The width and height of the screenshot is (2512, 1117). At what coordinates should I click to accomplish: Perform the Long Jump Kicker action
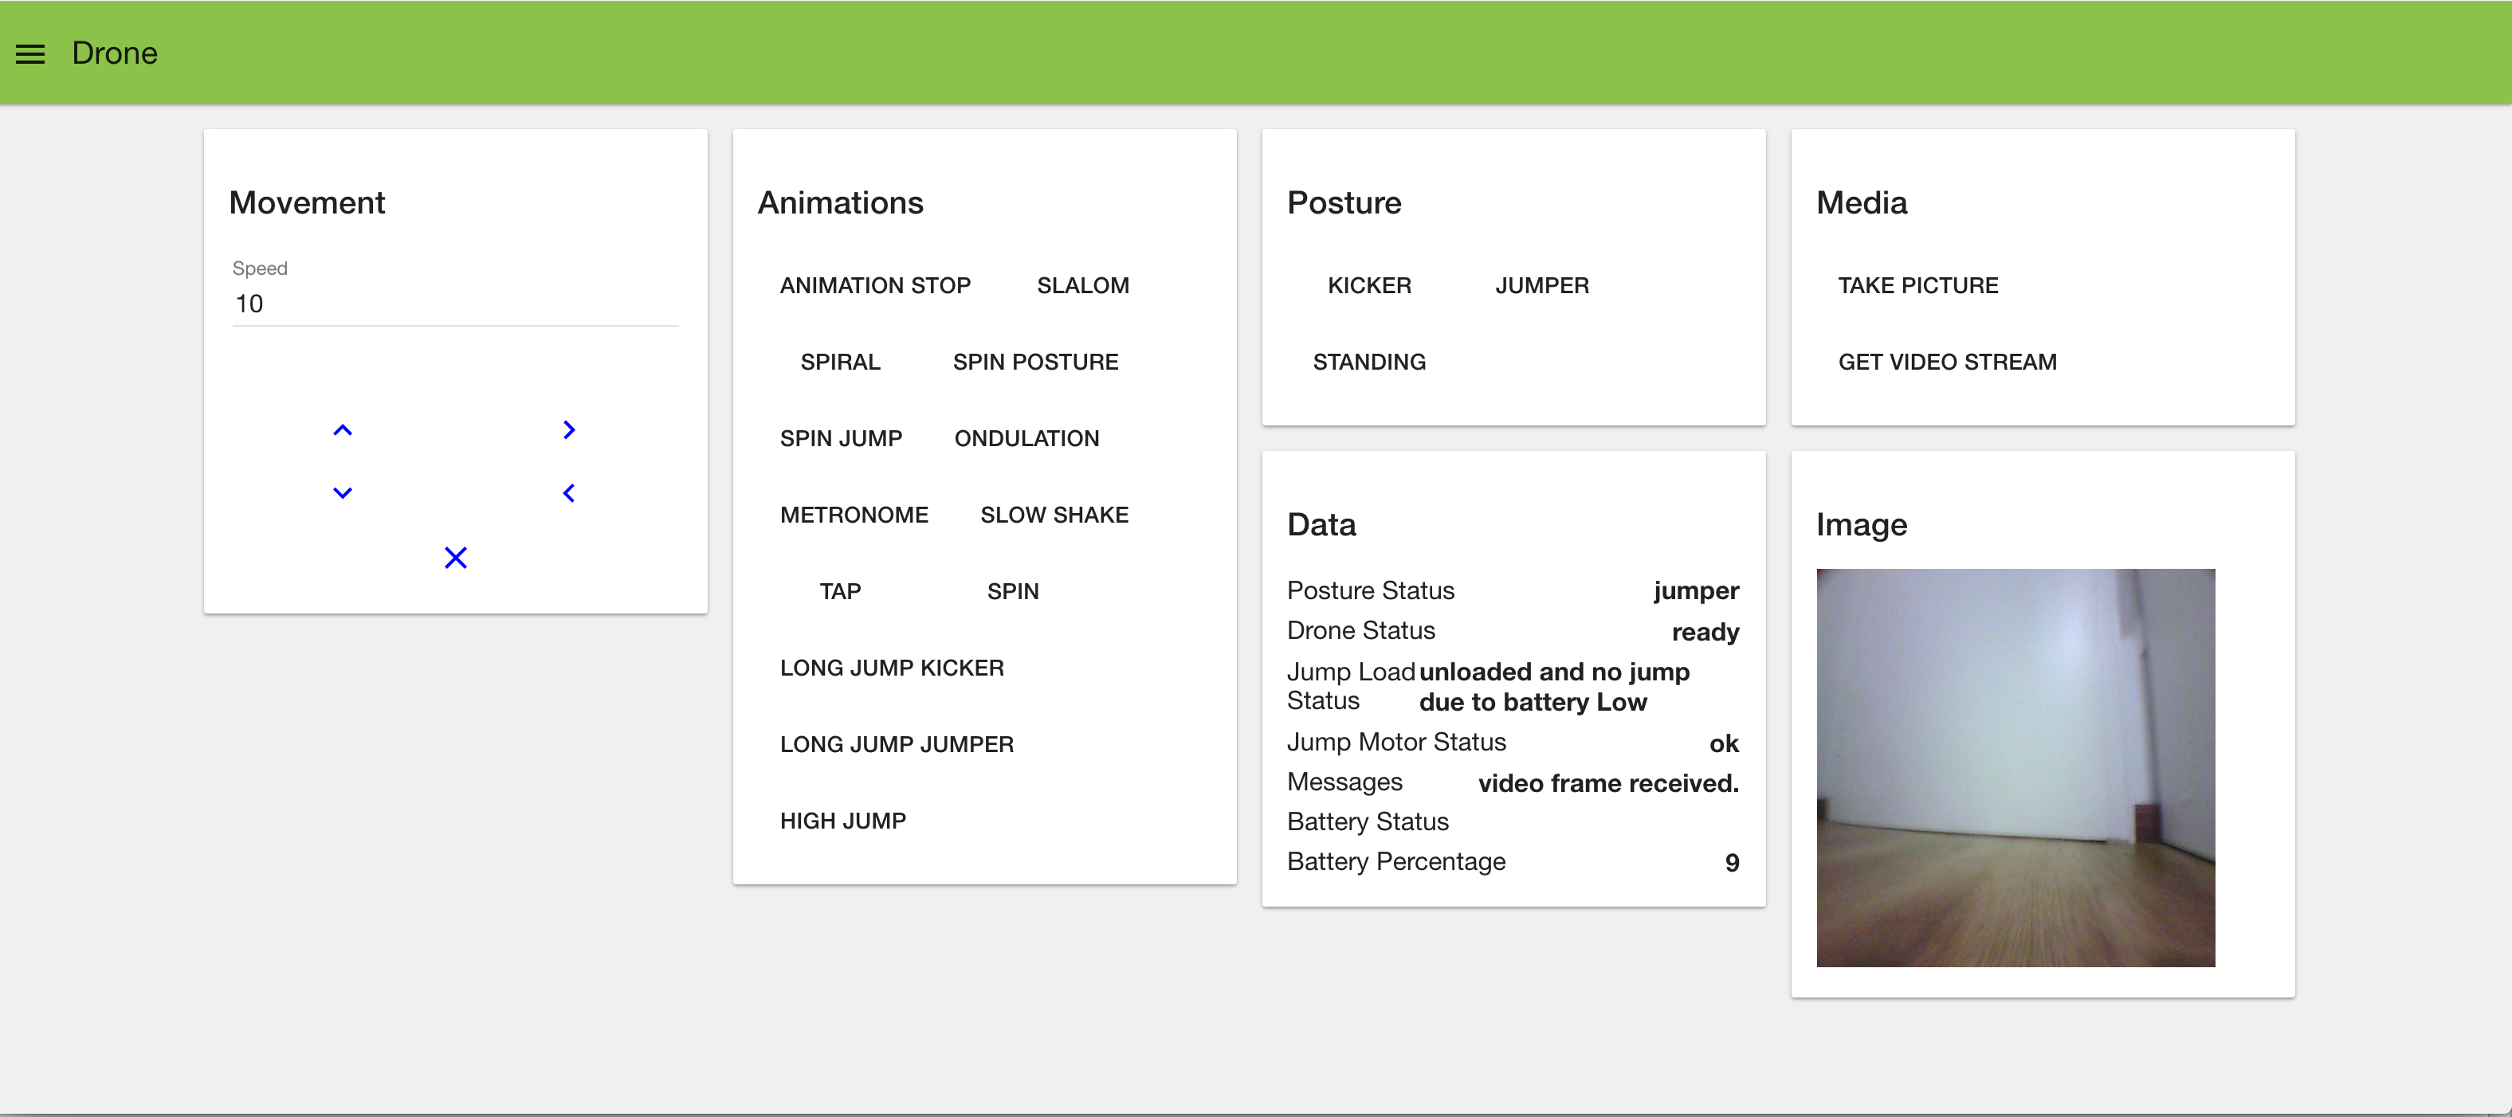pyautogui.click(x=891, y=668)
